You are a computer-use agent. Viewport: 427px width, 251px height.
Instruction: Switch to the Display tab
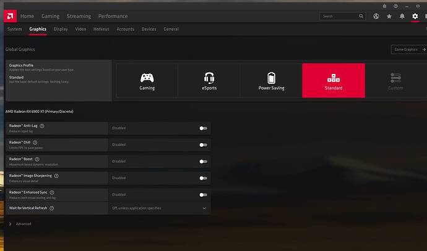tap(61, 29)
